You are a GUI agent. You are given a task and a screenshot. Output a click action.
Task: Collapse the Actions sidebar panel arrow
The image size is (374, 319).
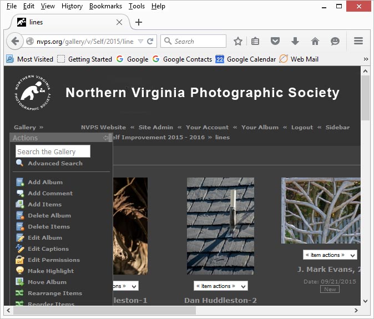tap(106, 138)
